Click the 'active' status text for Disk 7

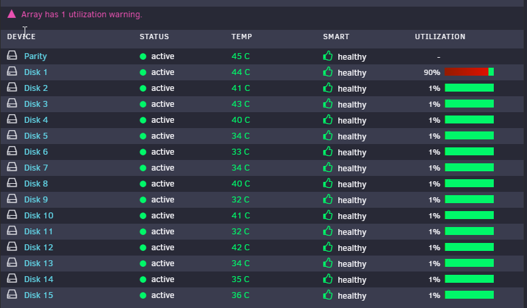(x=163, y=167)
